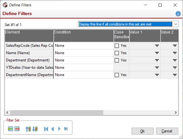Move filter set down with arrow icon
This screenshot has width=183, height=139.
pyautogui.click(x=35, y=129)
